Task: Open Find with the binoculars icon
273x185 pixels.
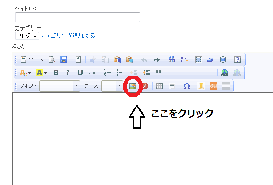Action: [171, 59]
